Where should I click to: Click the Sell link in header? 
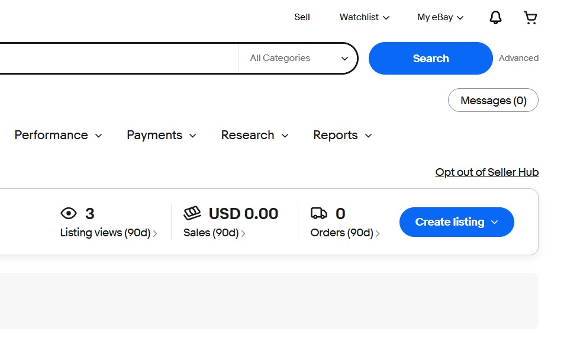[302, 17]
